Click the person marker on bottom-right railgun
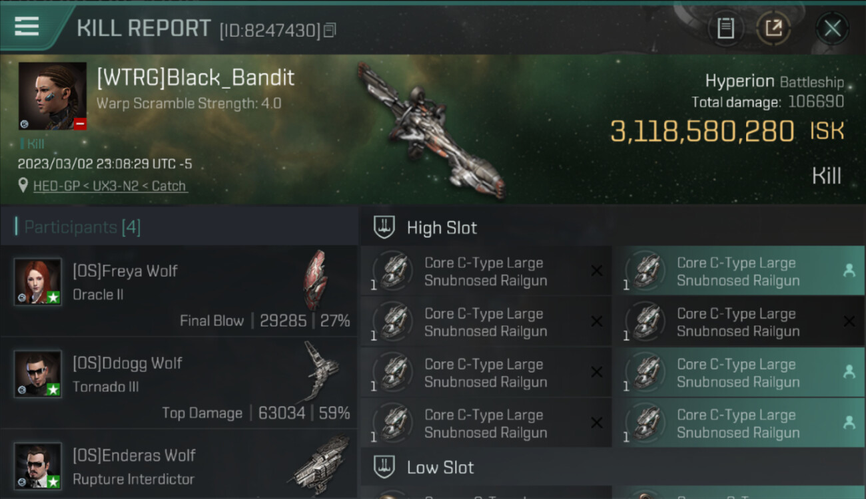This screenshot has width=866, height=499. click(x=849, y=422)
